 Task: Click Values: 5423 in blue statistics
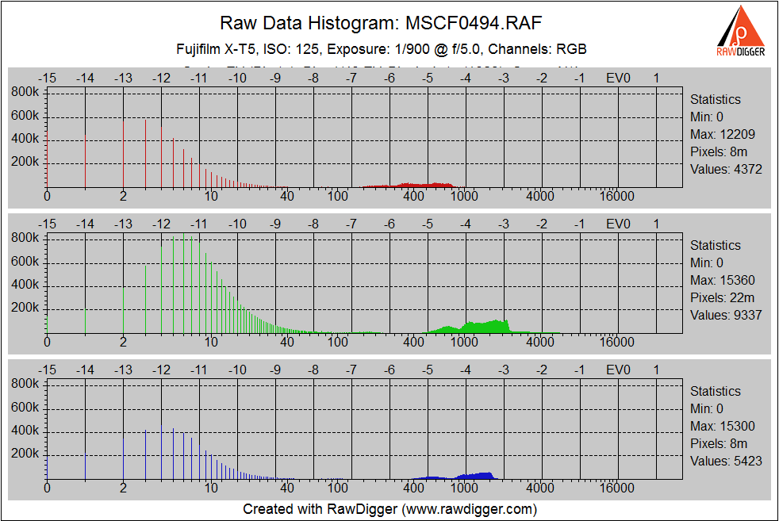[x=726, y=461]
